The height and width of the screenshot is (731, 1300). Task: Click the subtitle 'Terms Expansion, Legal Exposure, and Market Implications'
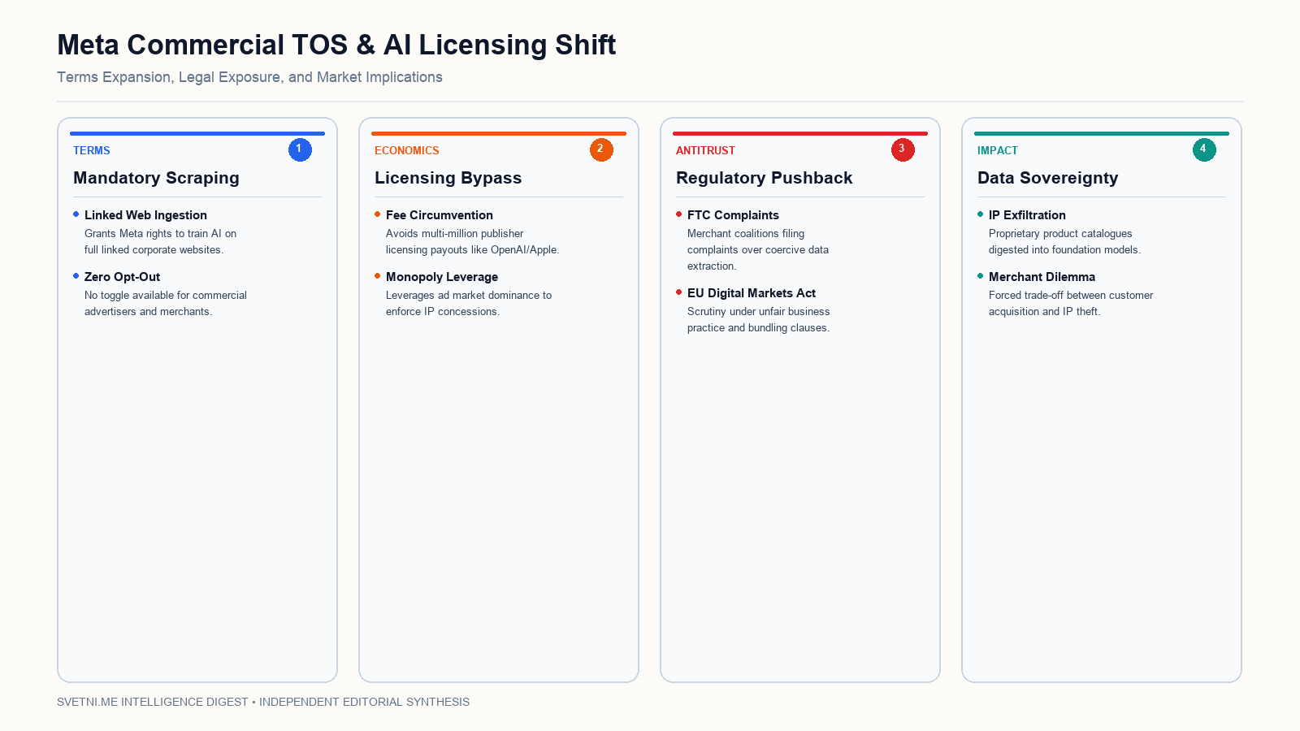[x=249, y=77]
